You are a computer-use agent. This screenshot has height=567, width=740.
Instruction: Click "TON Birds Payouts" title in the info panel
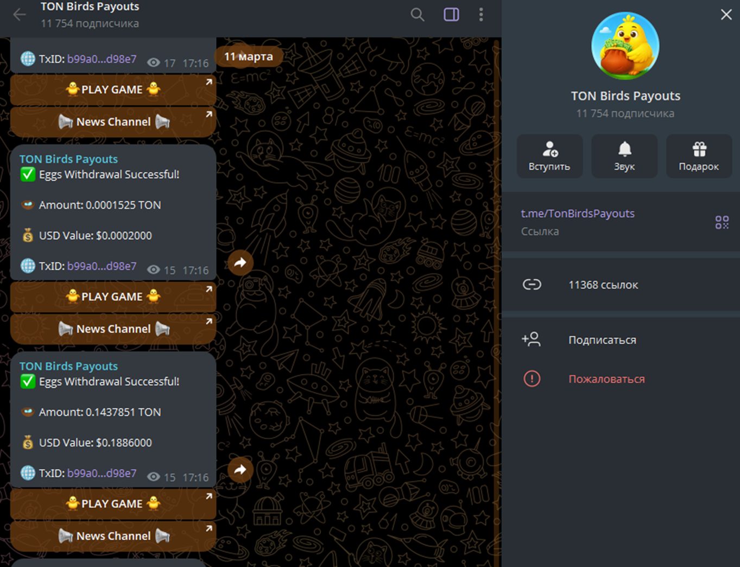(625, 96)
